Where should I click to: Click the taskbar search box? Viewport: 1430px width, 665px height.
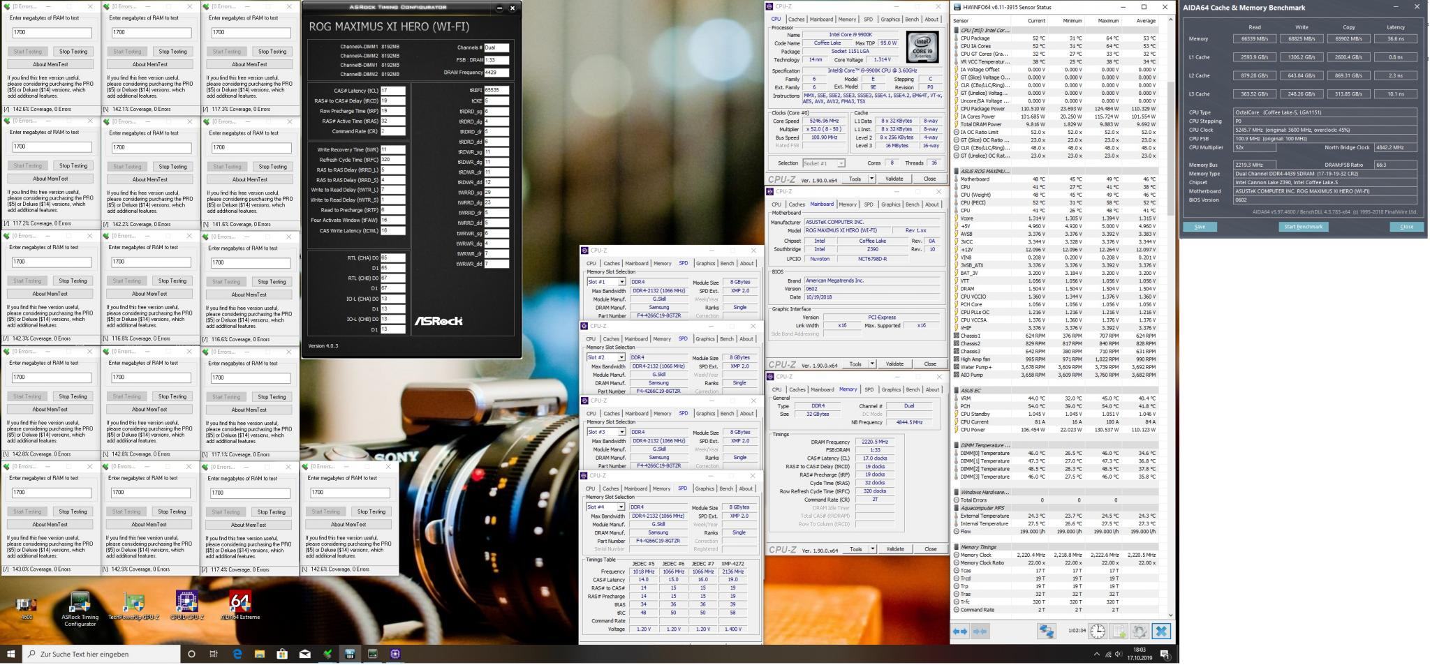(x=101, y=654)
